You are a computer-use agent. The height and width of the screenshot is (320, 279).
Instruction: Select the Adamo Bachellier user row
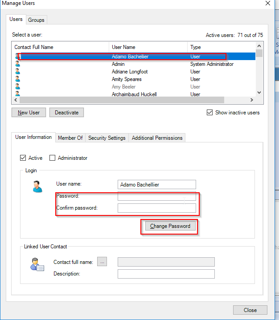[x=135, y=57]
